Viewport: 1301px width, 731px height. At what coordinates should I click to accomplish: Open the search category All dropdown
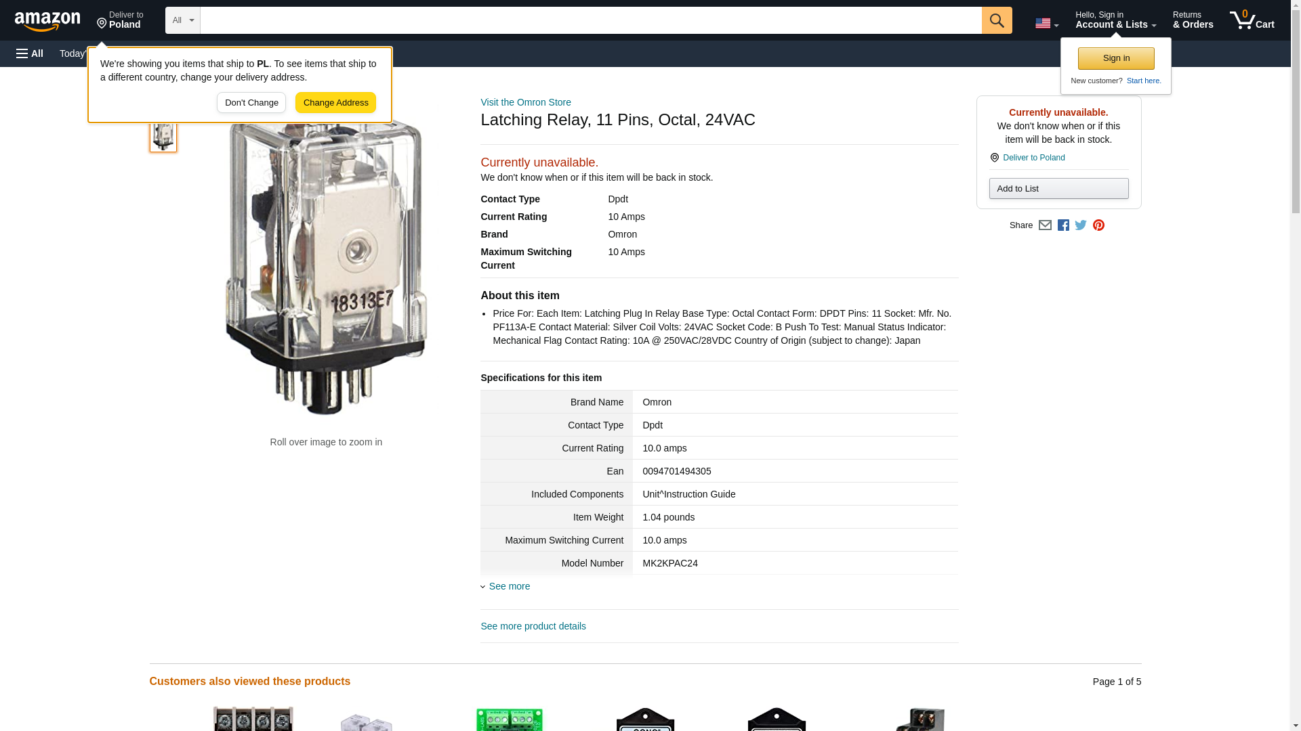[x=183, y=20]
